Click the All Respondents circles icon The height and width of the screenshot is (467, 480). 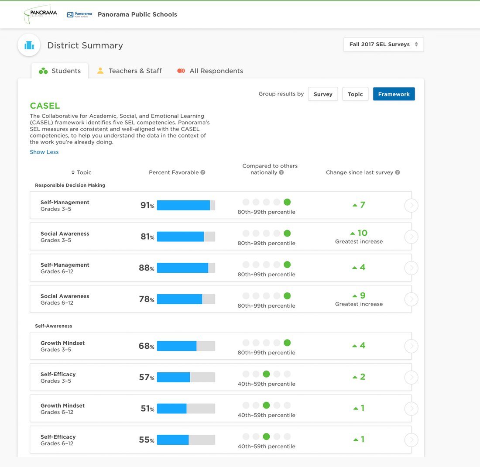click(x=180, y=70)
